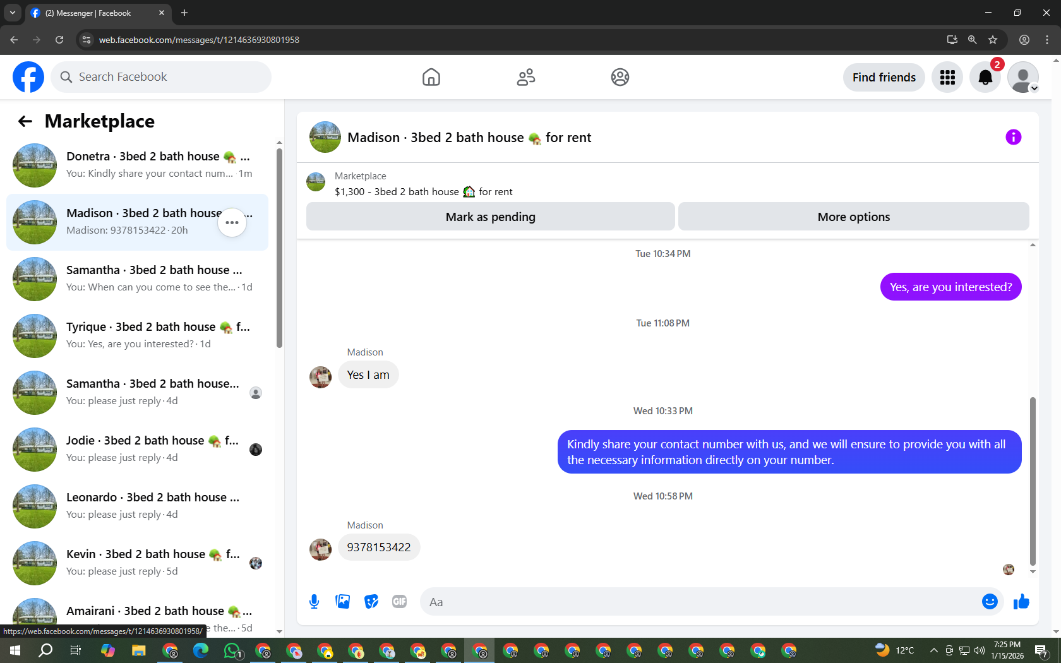Open the Facebook logo home link

(28, 77)
